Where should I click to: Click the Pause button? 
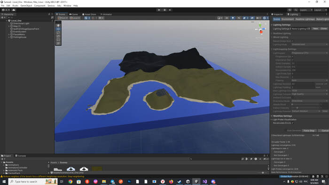164,10
